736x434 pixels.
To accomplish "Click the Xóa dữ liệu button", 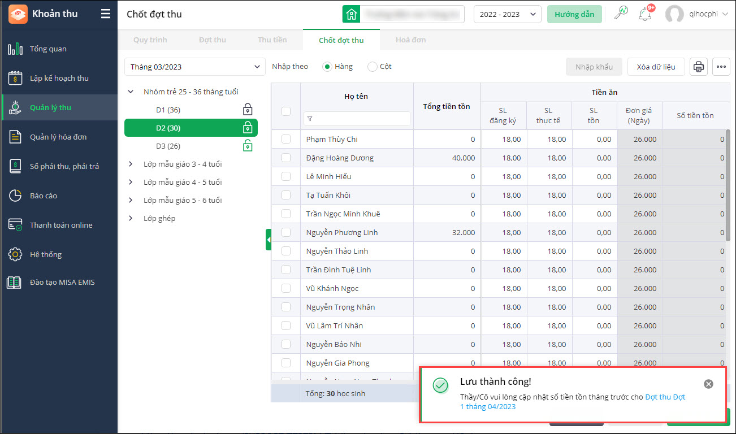I will pos(656,67).
